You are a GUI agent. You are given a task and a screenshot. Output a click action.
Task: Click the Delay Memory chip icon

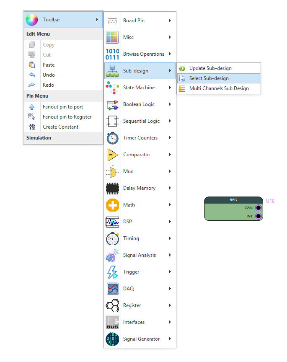tap(112, 189)
